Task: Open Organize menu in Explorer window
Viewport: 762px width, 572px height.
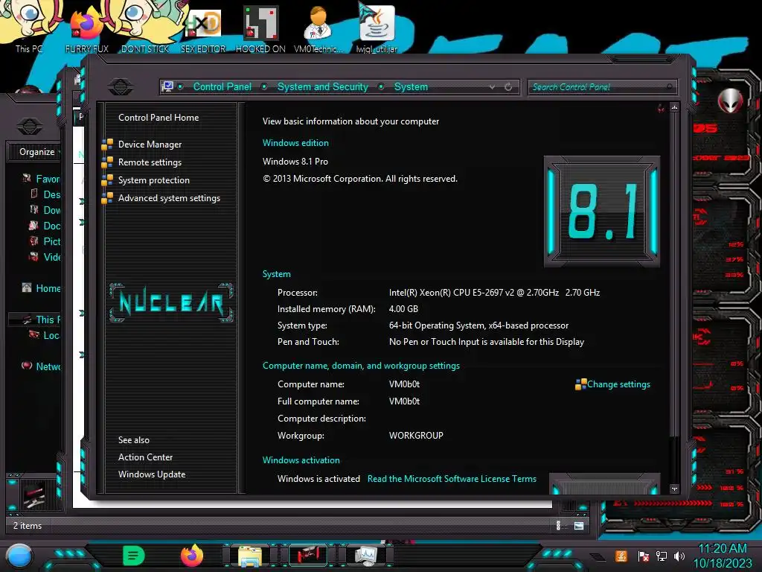Action: [39, 152]
